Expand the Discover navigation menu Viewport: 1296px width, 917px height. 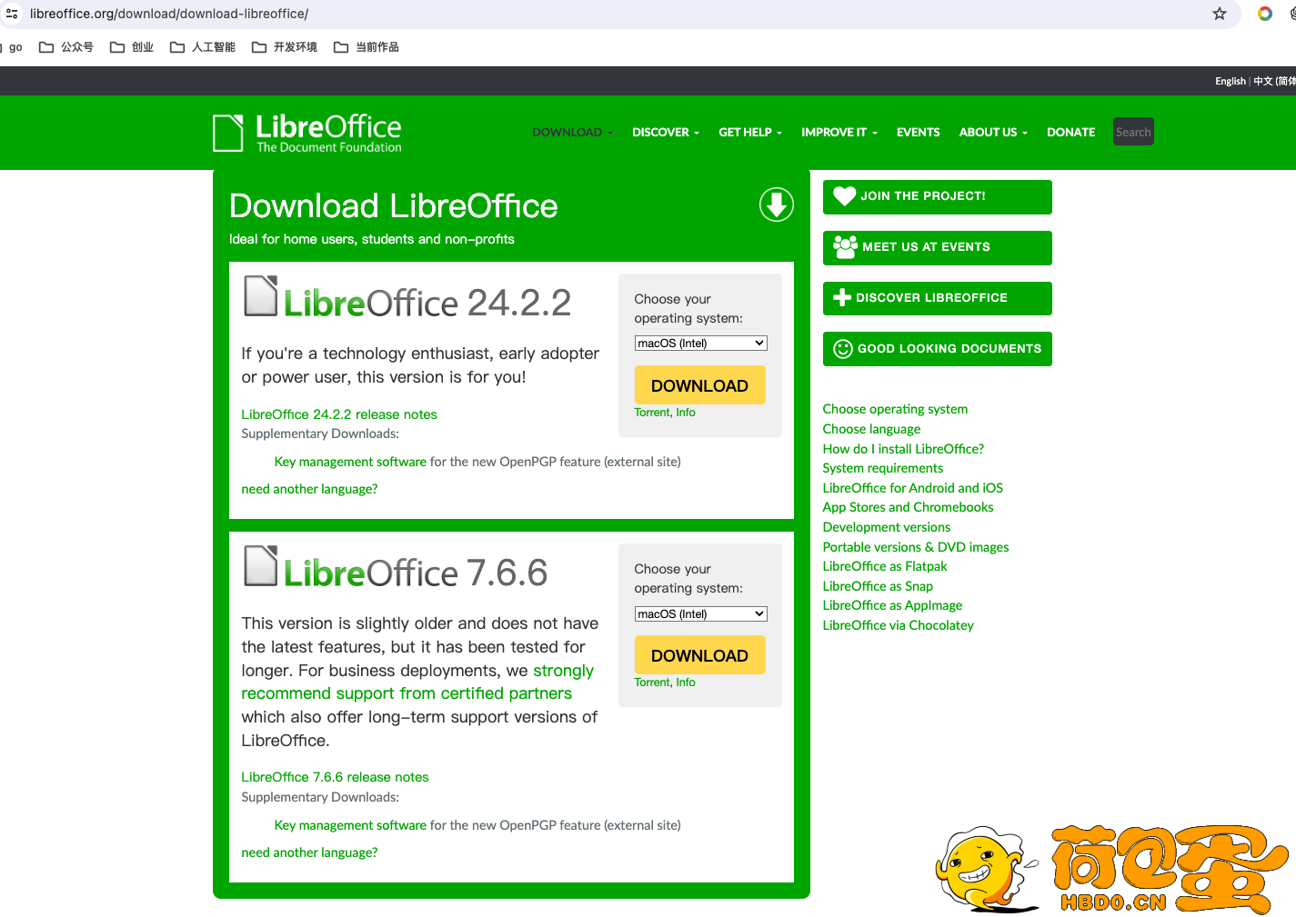(666, 133)
